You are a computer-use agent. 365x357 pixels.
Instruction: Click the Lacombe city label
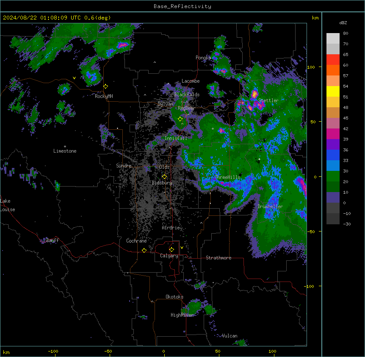pyautogui.click(x=191, y=81)
